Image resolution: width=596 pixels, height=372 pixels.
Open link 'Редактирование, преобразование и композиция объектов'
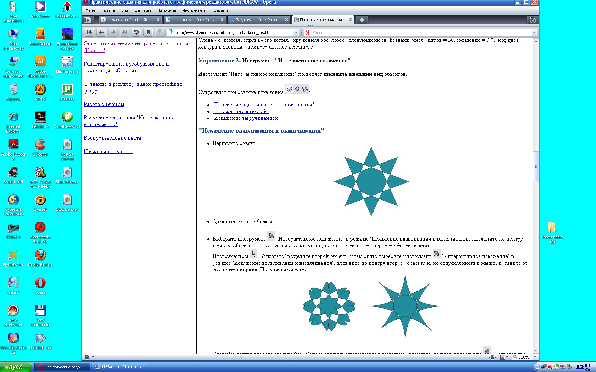(126, 67)
